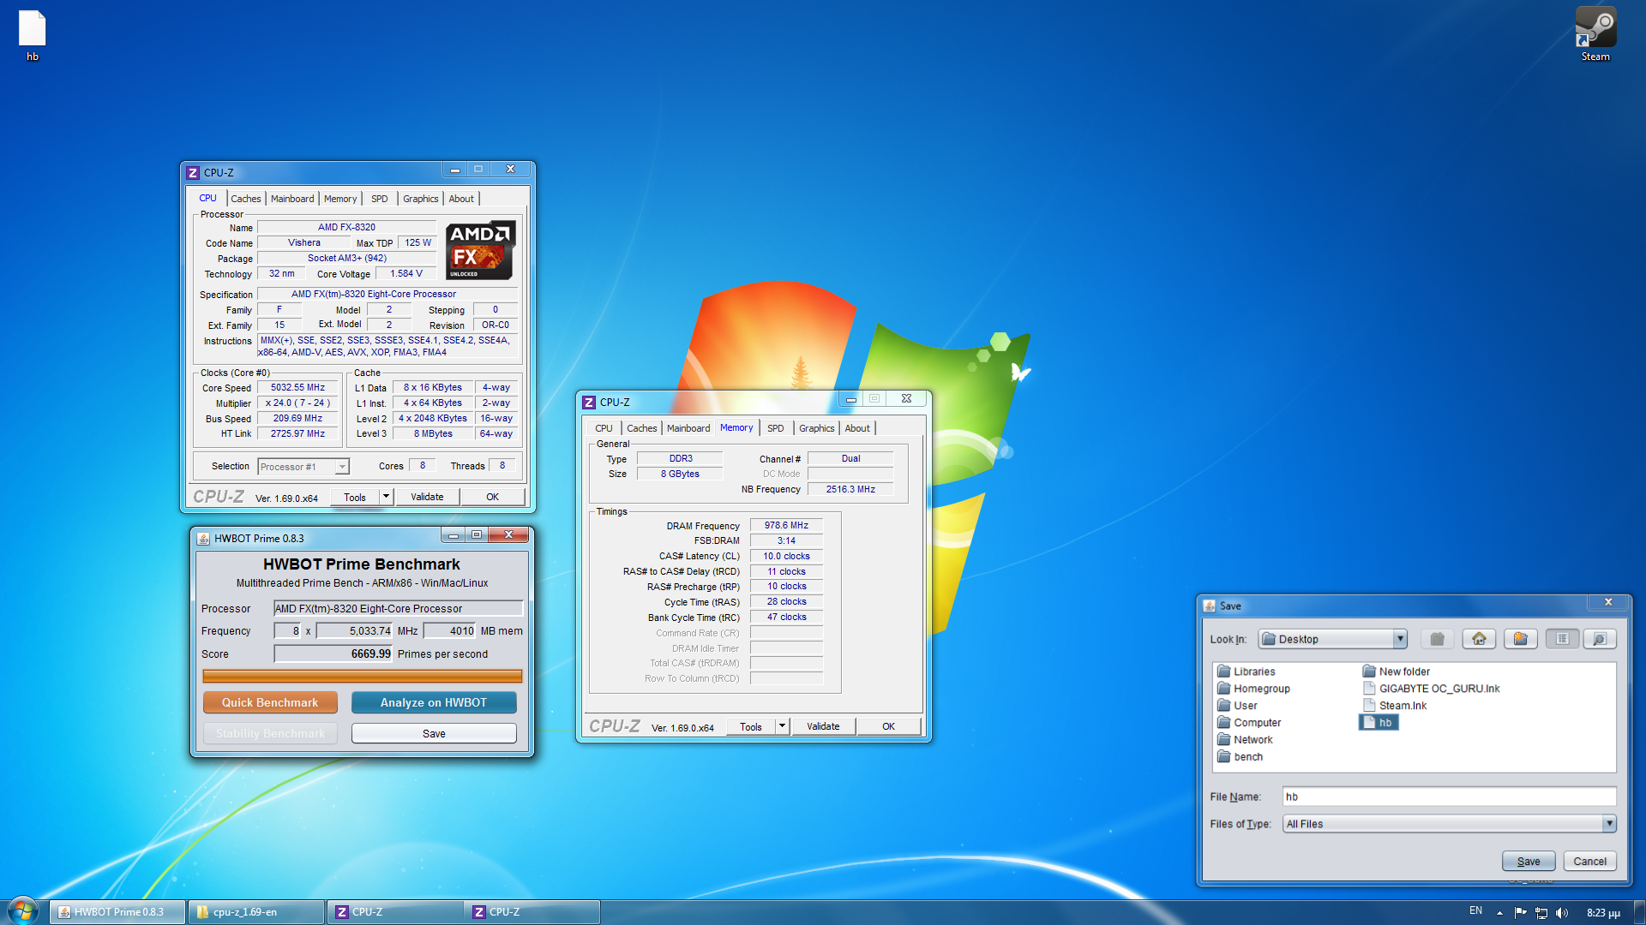Select GIGABYTE OC_GURU.lnk file
The image size is (1646, 925).
click(1431, 689)
